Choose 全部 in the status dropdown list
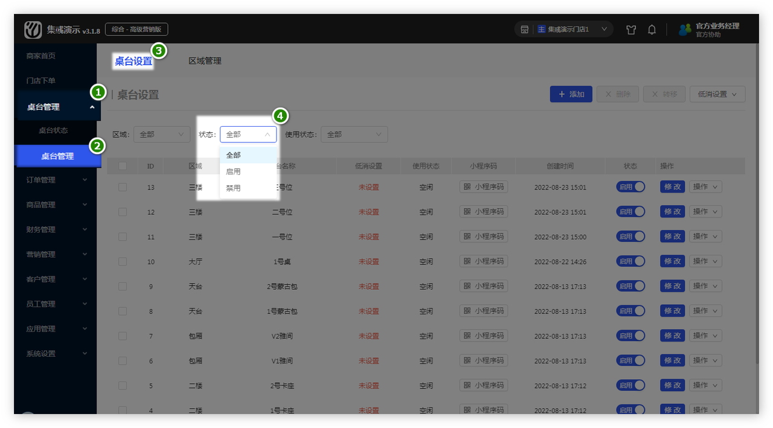Image resolution: width=773 pixels, height=428 pixels. [x=248, y=155]
